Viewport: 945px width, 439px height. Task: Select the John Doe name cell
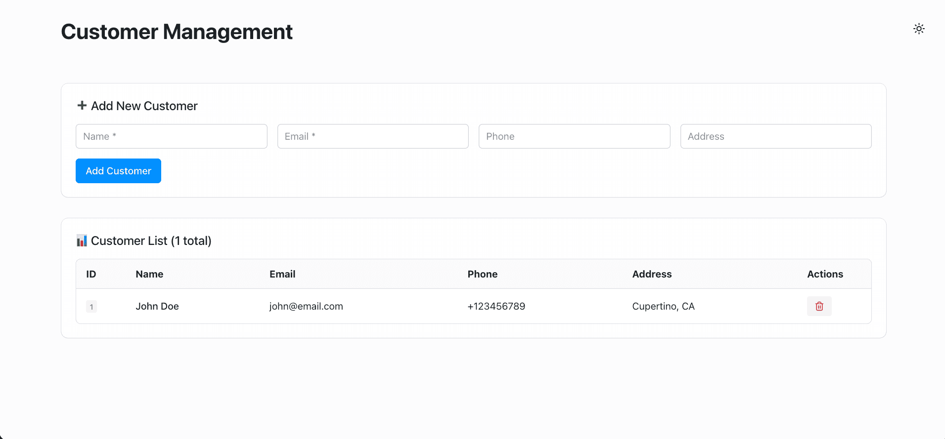[x=157, y=306]
